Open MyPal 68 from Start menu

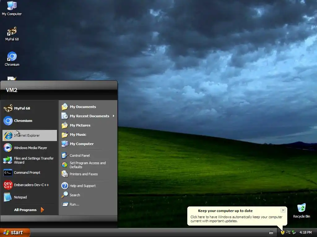pos(29,108)
